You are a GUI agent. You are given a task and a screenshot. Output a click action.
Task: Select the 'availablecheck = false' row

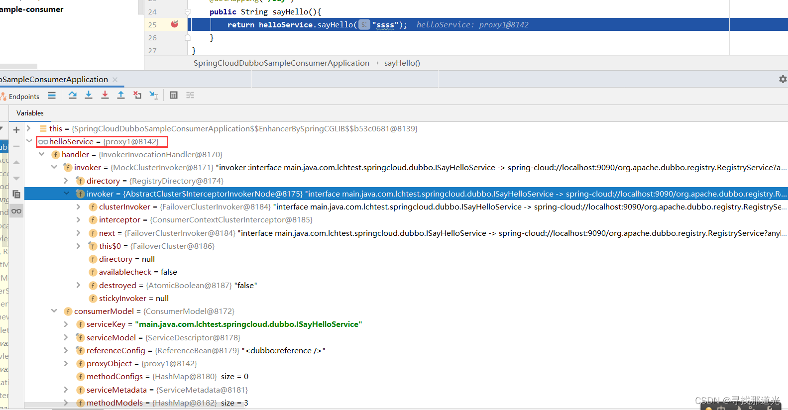(406, 272)
